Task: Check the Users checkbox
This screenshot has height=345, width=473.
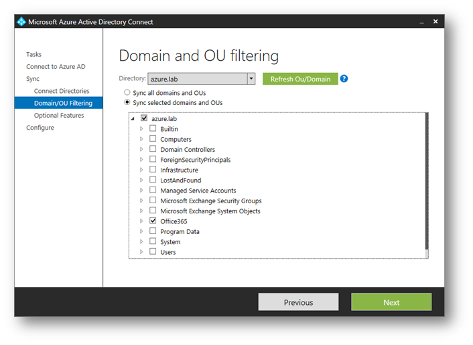Action: (153, 251)
